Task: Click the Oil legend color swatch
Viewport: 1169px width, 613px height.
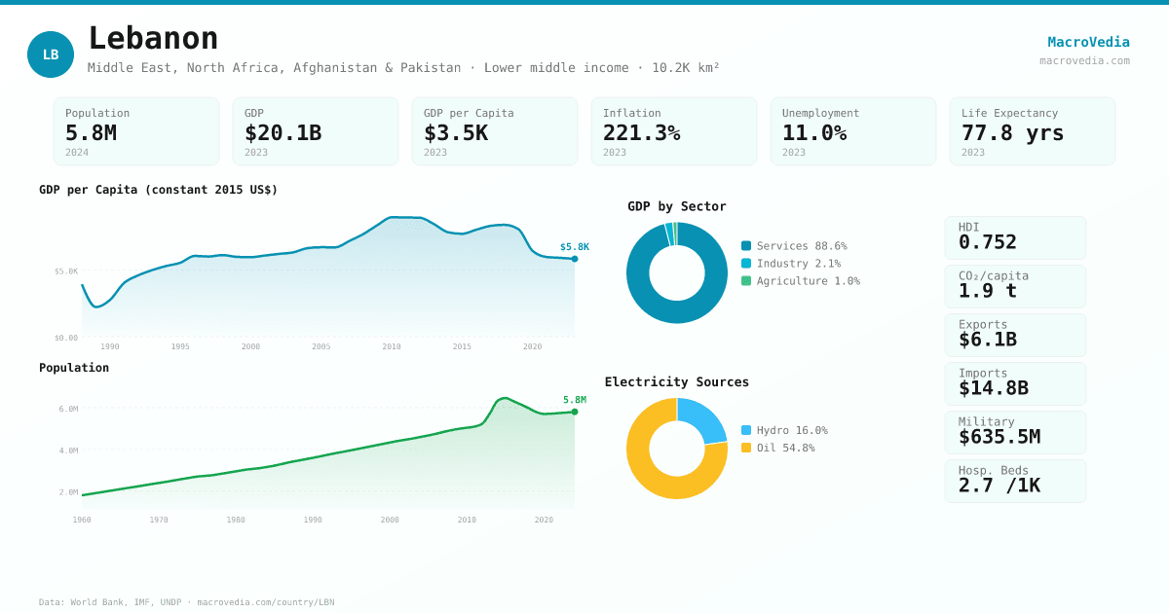Action: coord(746,448)
